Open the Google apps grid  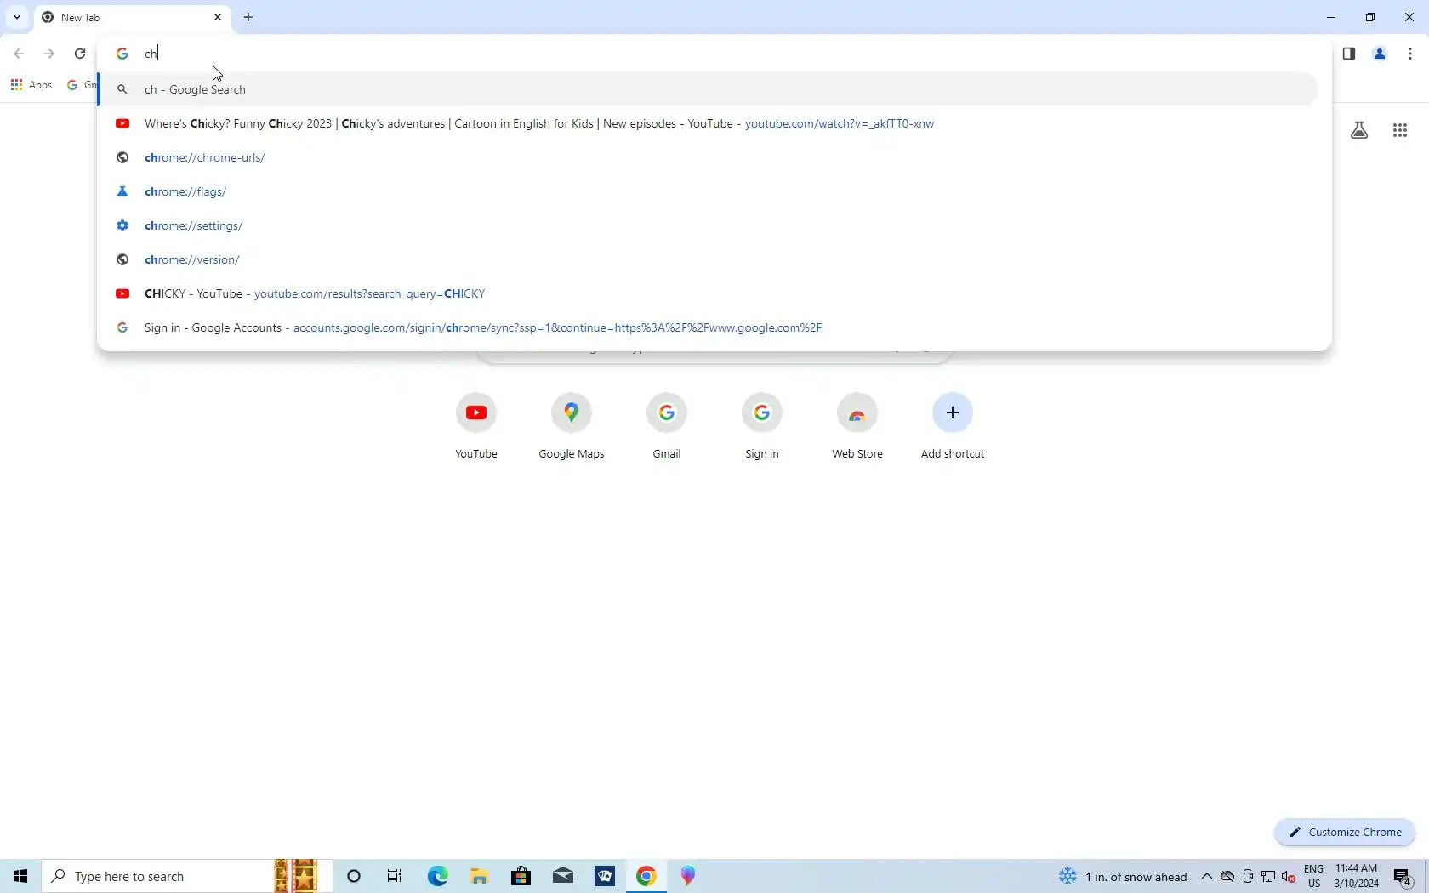click(x=1400, y=130)
